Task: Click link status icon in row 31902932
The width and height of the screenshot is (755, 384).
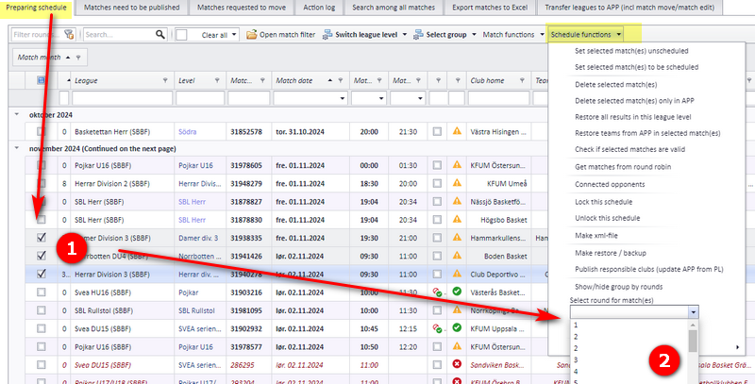Action: click(x=437, y=328)
